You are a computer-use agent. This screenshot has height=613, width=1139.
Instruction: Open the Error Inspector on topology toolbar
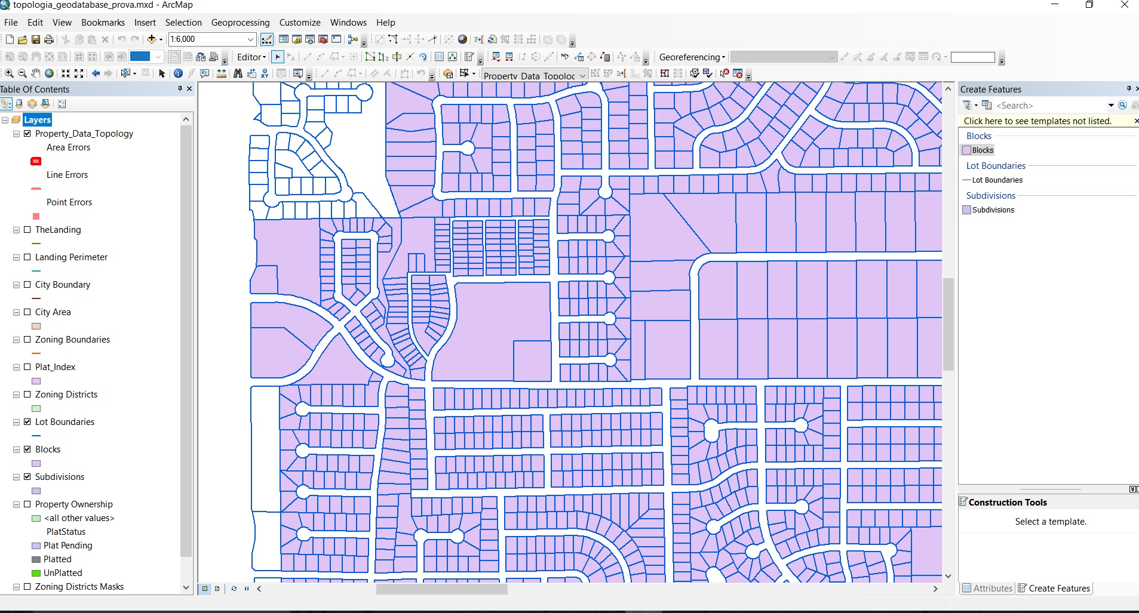[x=738, y=73]
